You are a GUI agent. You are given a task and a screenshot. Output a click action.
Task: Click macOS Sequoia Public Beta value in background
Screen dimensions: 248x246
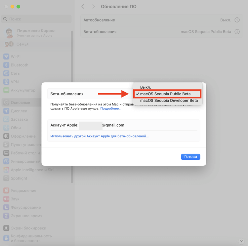[206, 32]
